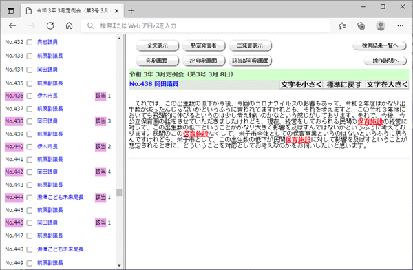
Task: Click the 特定発言者 button
Action: click(204, 45)
